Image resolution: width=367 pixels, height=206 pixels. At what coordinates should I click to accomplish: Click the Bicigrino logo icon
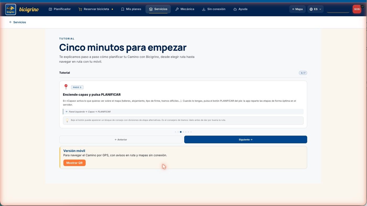(10, 9)
